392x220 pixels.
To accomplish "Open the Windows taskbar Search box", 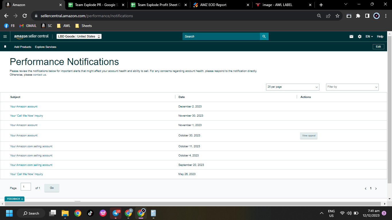I will 31,213.
